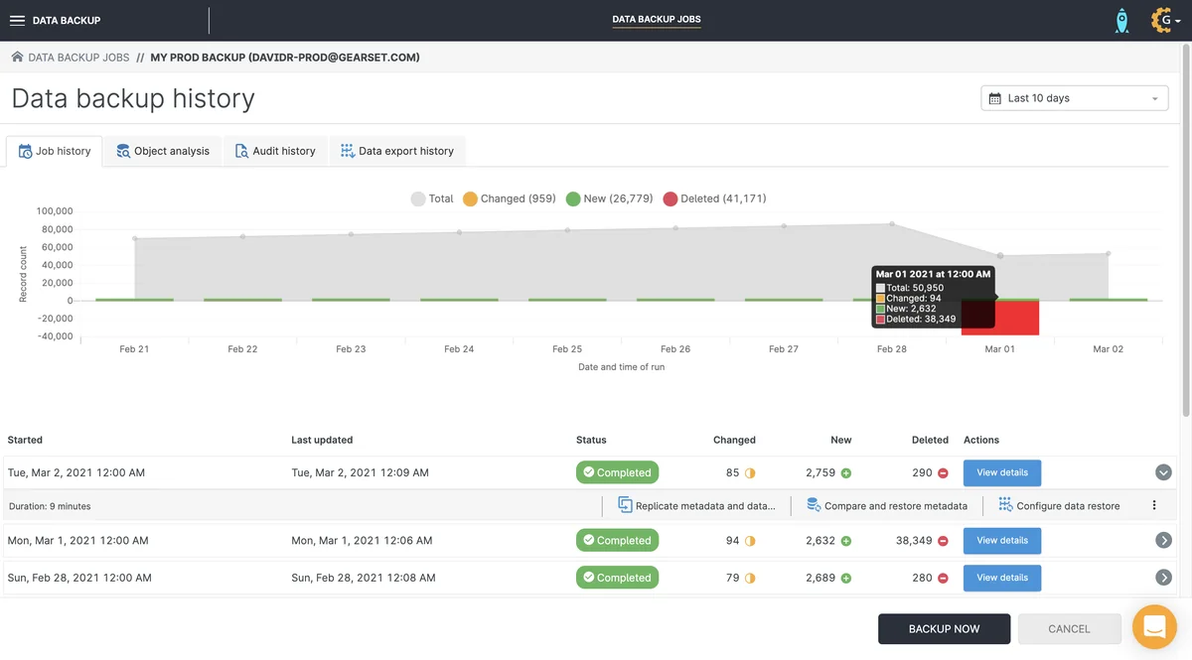Click the Started column header
This screenshot has height=660, width=1192.
[x=25, y=440]
